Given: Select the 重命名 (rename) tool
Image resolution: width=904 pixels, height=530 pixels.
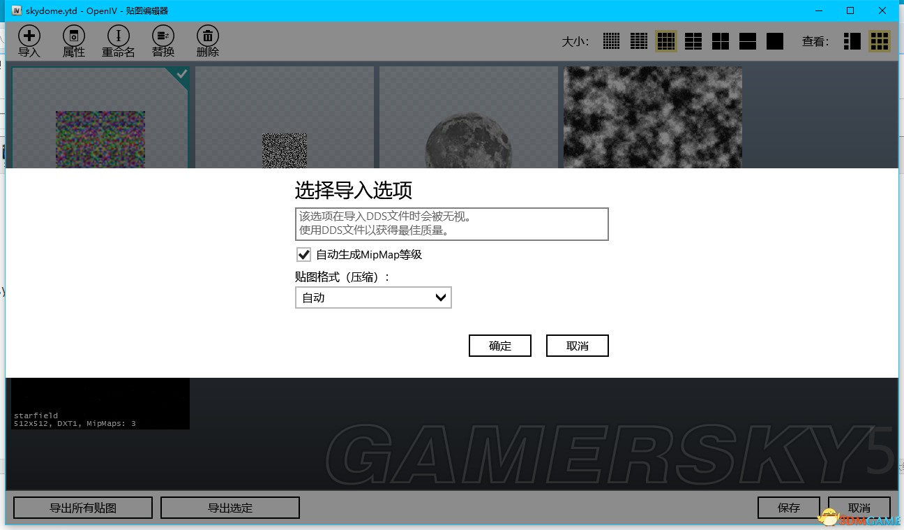Looking at the screenshot, I should coord(119,41).
